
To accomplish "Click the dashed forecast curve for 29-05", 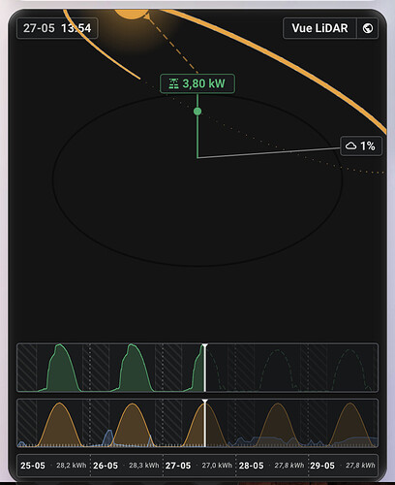I will (x=350, y=369).
